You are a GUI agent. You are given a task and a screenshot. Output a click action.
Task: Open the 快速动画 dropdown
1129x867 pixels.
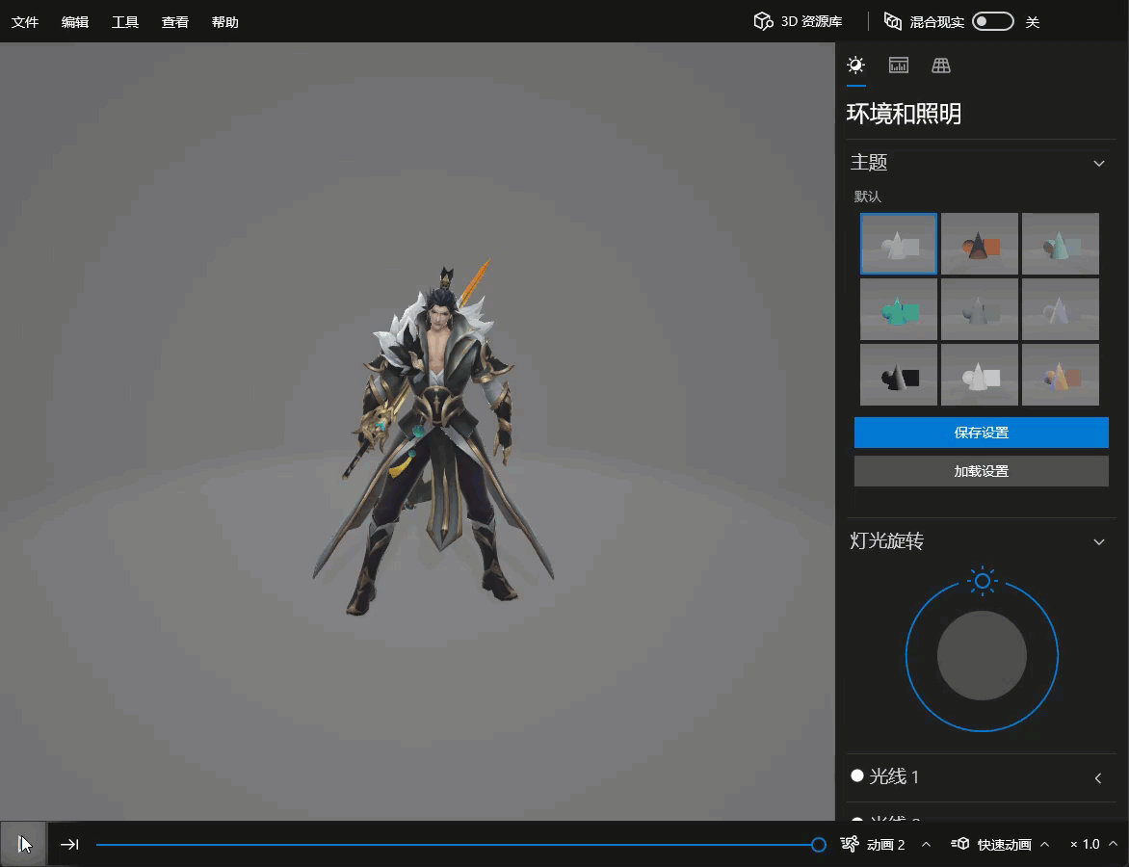pos(1045,844)
